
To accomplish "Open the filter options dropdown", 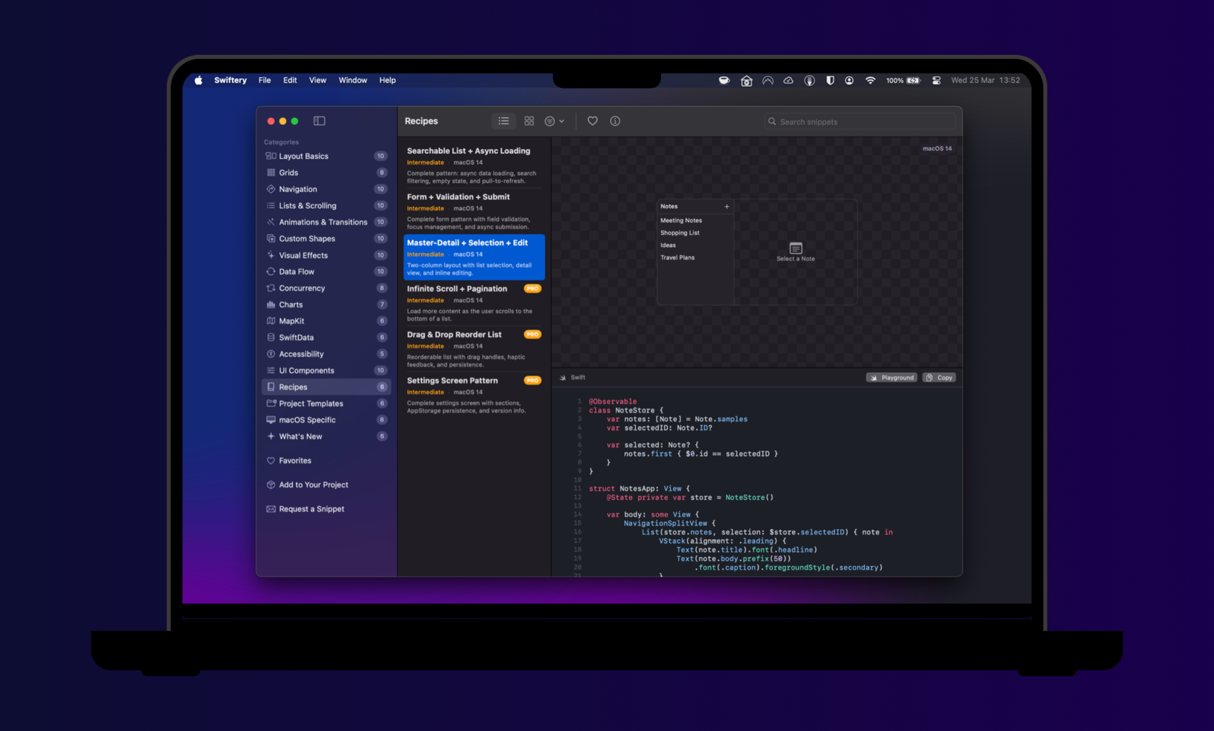I will point(554,121).
